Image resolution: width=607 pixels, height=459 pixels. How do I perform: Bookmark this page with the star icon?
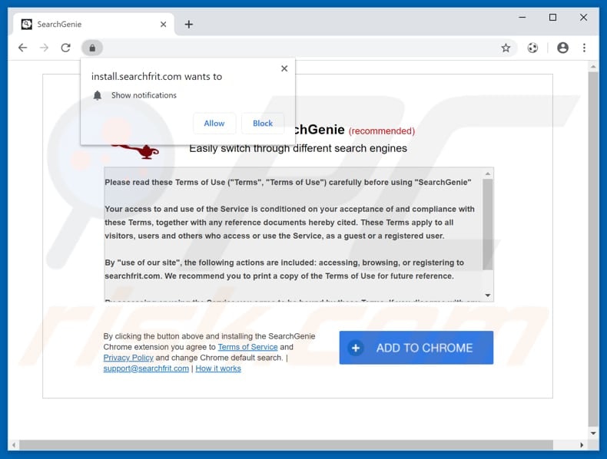pyautogui.click(x=506, y=48)
